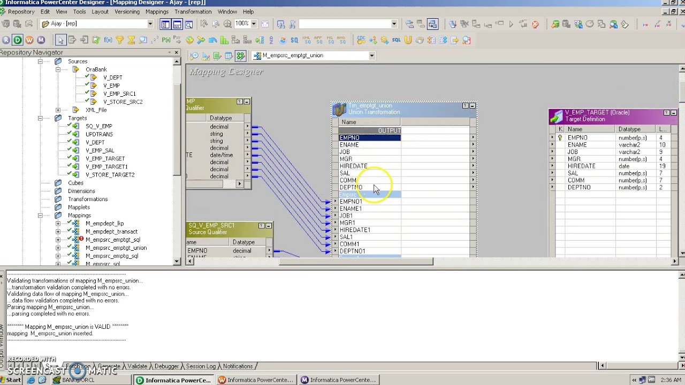
Task: Select V_EMP_TARGET in the targets tree
Action: tap(105, 159)
